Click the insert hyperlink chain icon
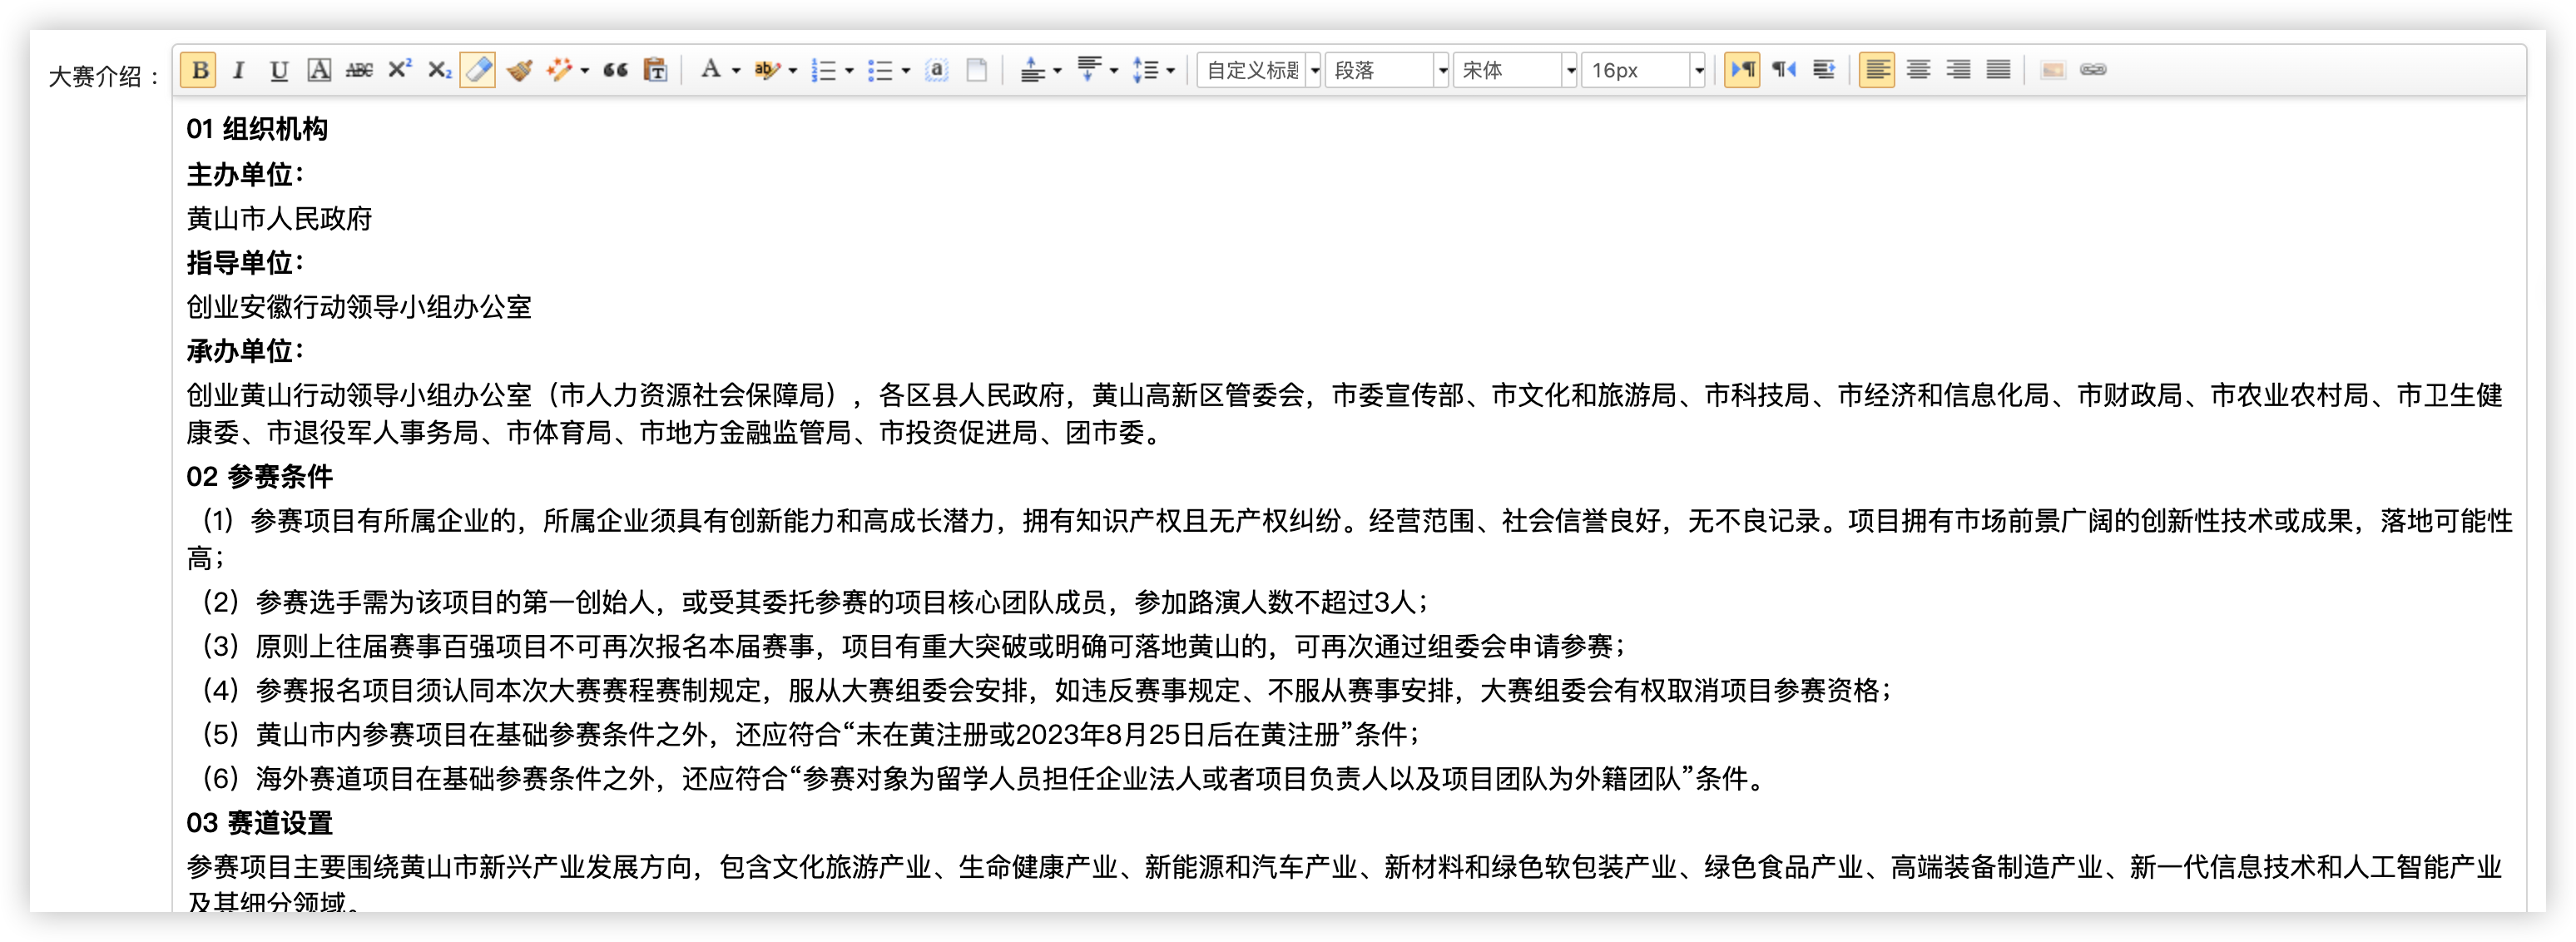The image size is (2576, 942). (x=2093, y=70)
